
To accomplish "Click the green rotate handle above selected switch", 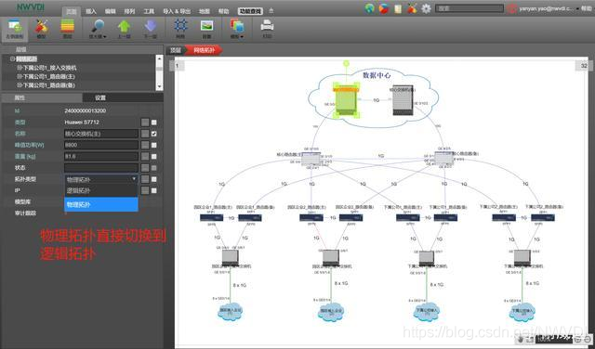I will (x=346, y=64).
